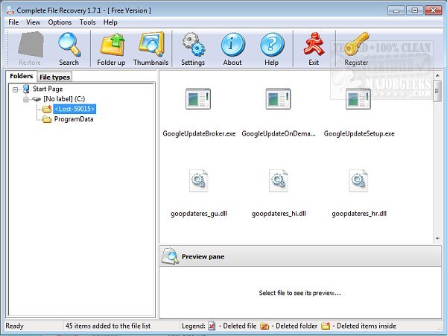Screen dimensions: 447x336
Task: Click the C: drive icon in tree
Action: [x=37, y=99]
